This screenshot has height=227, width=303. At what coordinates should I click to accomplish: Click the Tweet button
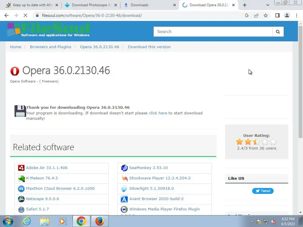(x=263, y=191)
